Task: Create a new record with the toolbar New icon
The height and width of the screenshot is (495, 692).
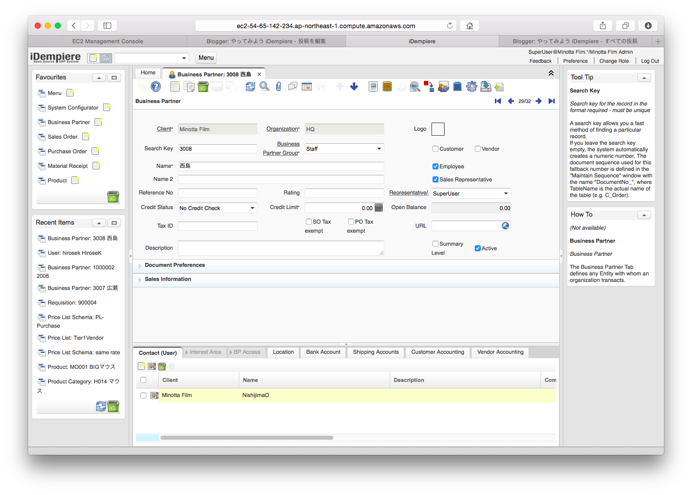Action: pos(175,87)
